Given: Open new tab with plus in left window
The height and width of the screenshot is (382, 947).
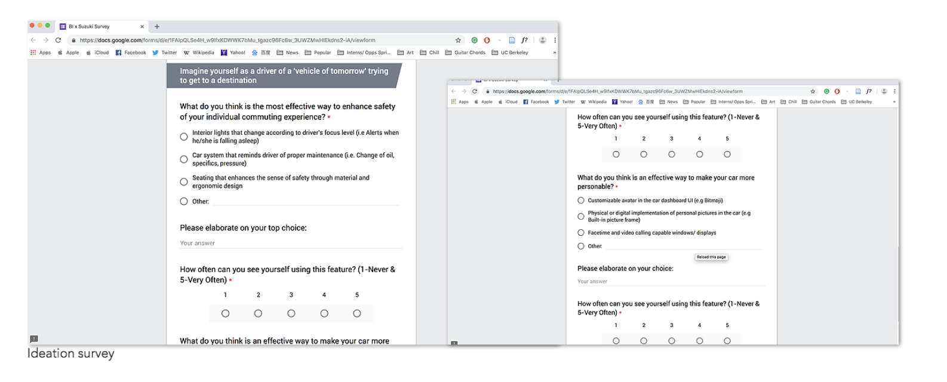Looking at the screenshot, I should pyautogui.click(x=157, y=26).
